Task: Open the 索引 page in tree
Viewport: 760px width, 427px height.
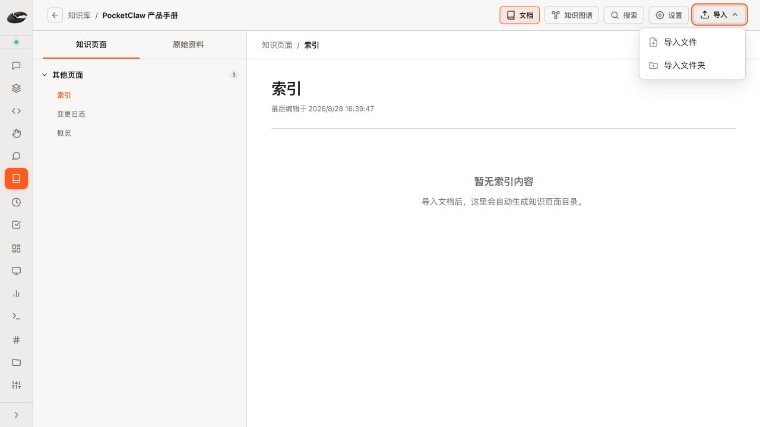Action: [64, 95]
